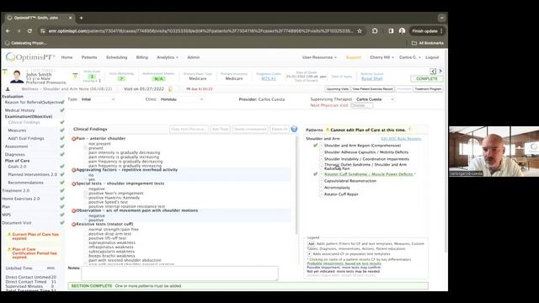
Task: Open the Measures section in the sidebar
Action: (x=17, y=130)
